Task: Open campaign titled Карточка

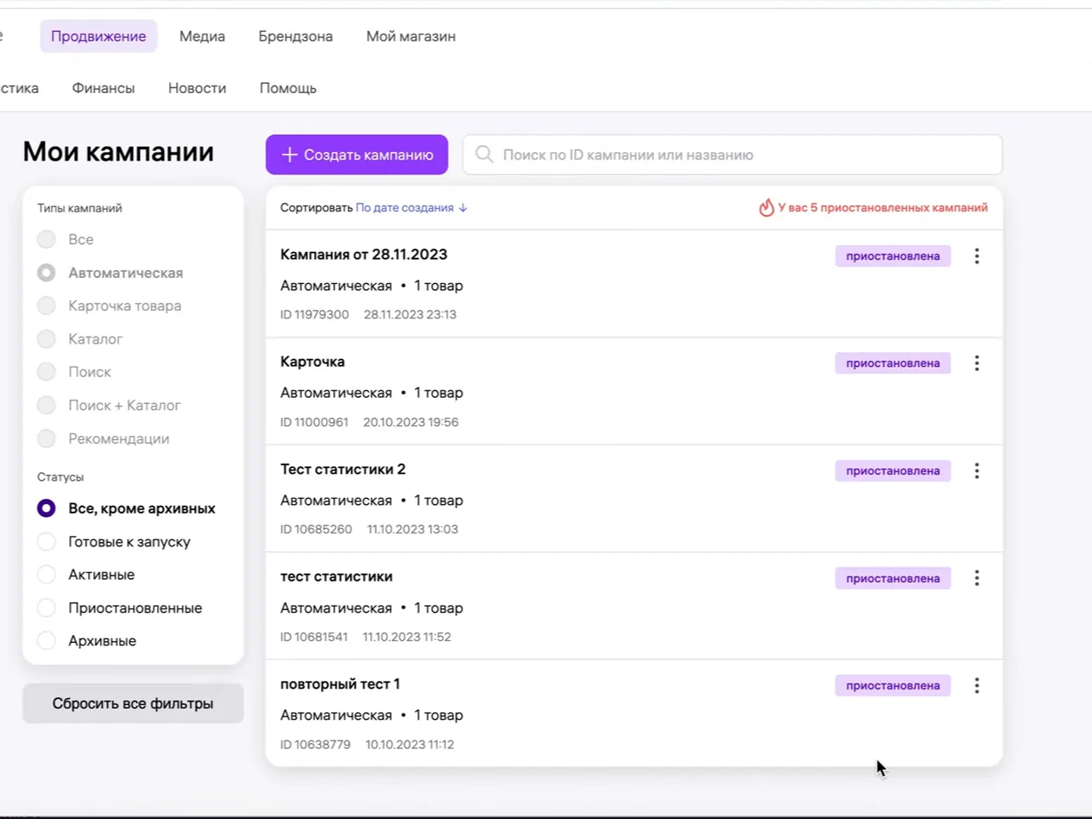Action: (x=312, y=362)
